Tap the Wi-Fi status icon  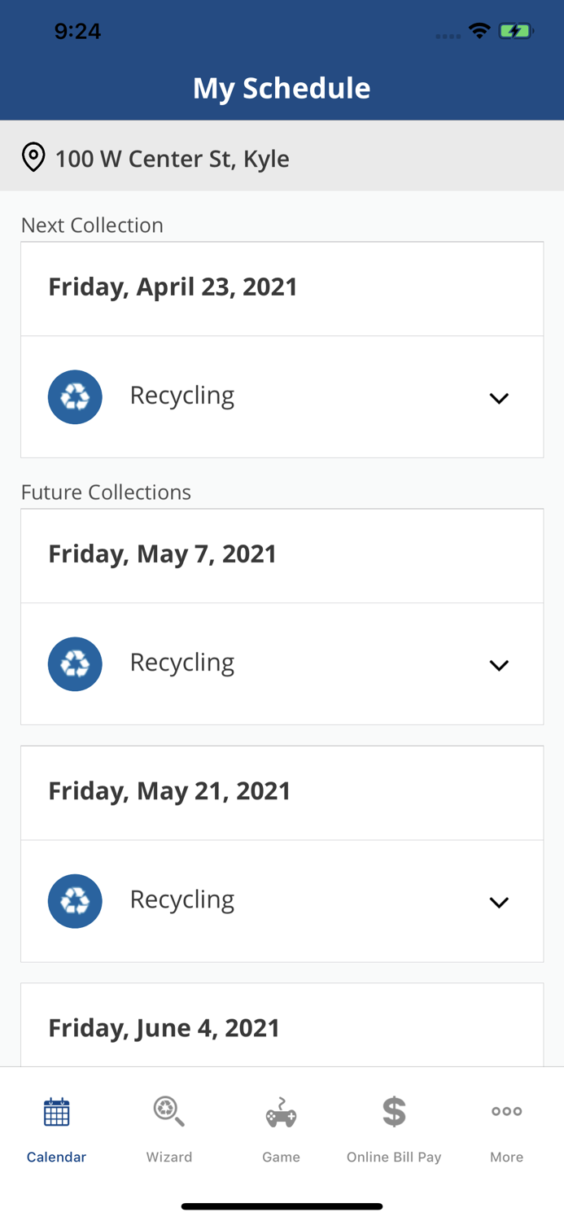(479, 29)
